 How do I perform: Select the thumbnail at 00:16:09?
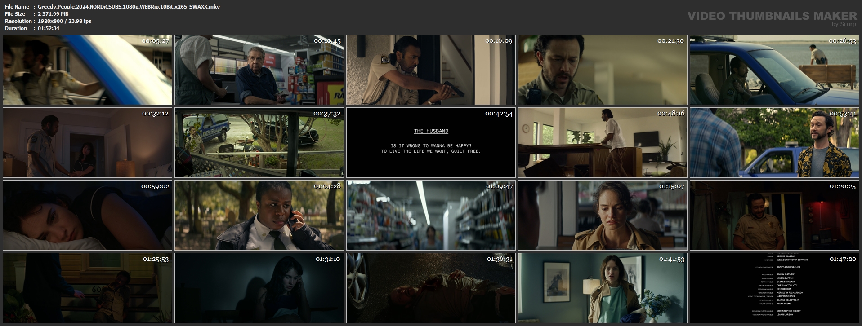coord(431,70)
